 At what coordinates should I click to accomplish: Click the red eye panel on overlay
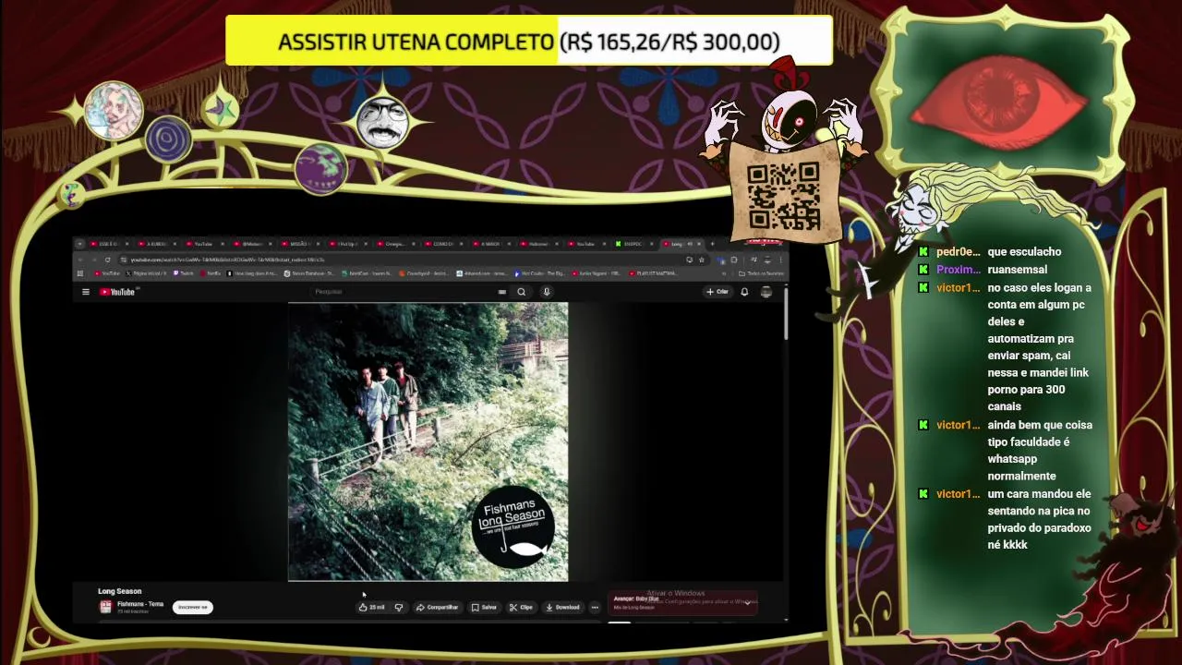click(998, 101)
